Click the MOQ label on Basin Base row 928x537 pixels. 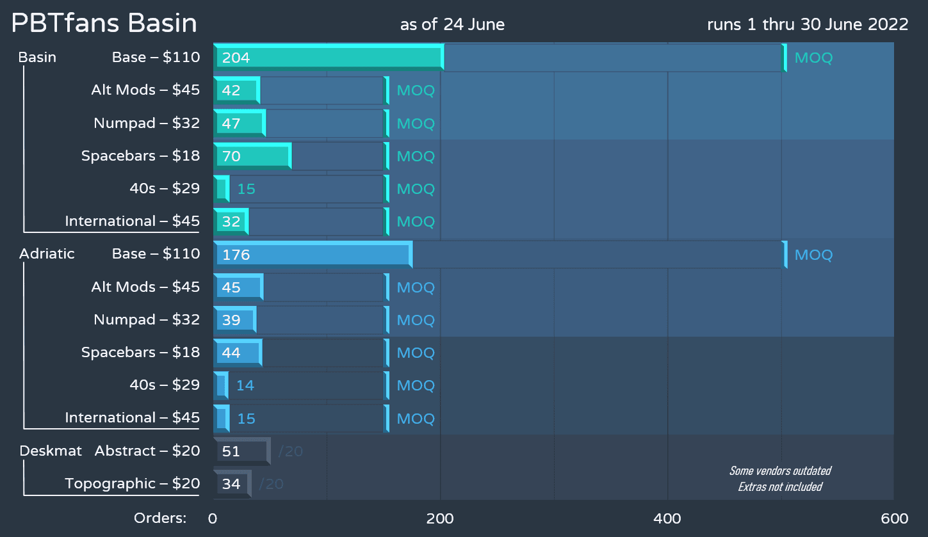[813, 58]
